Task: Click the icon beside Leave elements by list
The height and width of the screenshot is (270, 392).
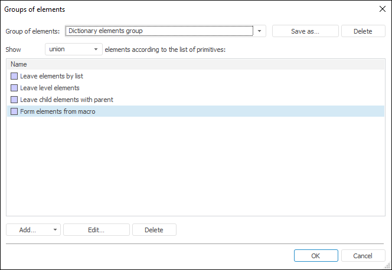Action: click(14, 76)
